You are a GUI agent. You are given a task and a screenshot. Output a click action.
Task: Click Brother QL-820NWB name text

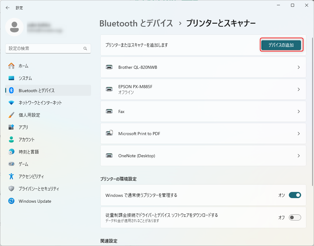click(138, 67)
